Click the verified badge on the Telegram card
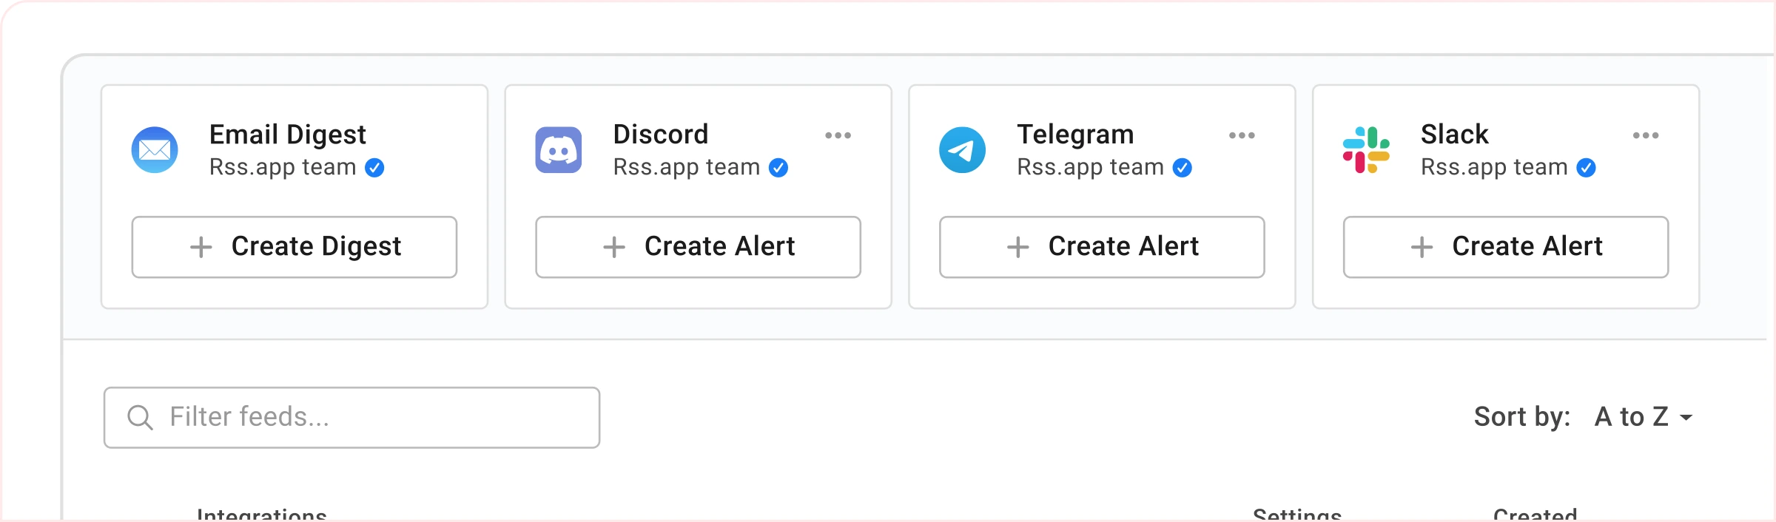This screenshot has height=522, width=1776. (1183, 169)
